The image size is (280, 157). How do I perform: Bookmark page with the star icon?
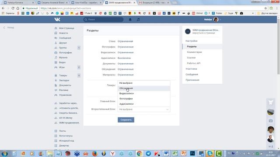tap(266, 8)
